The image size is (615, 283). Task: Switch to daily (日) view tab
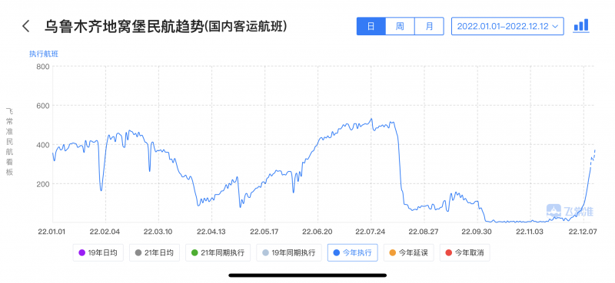(x=371, y=26)
